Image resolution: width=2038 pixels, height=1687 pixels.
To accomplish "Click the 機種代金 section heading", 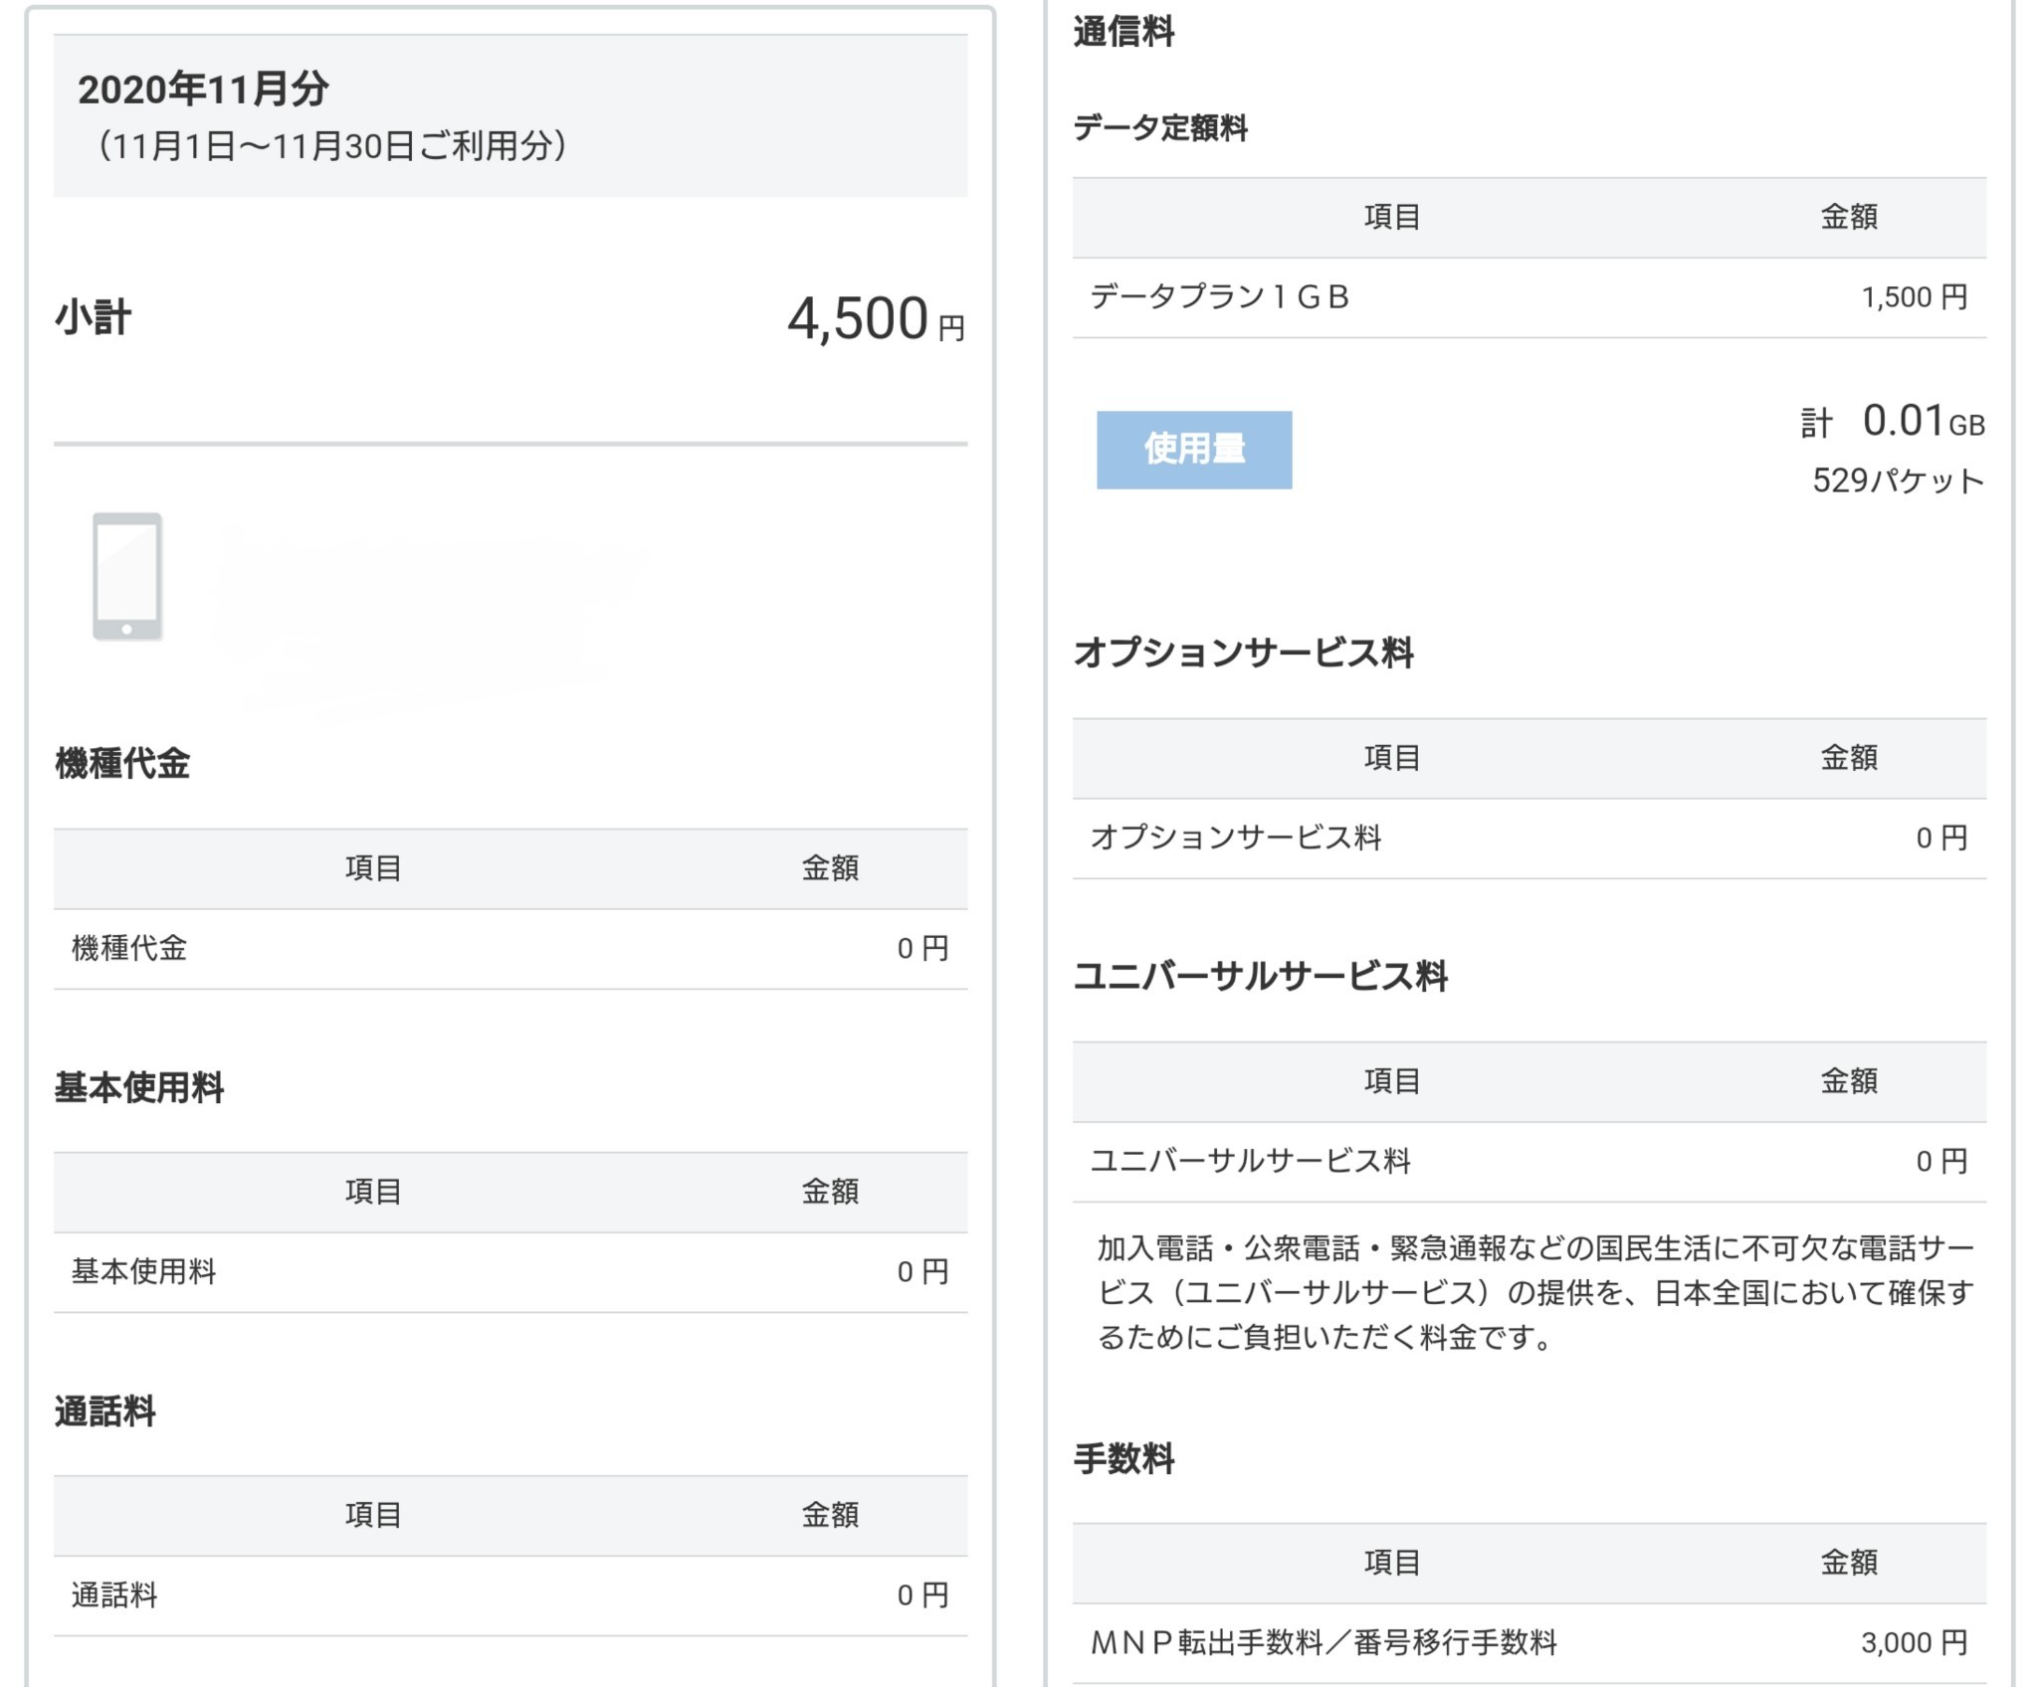I will click(x=121, y=764).
